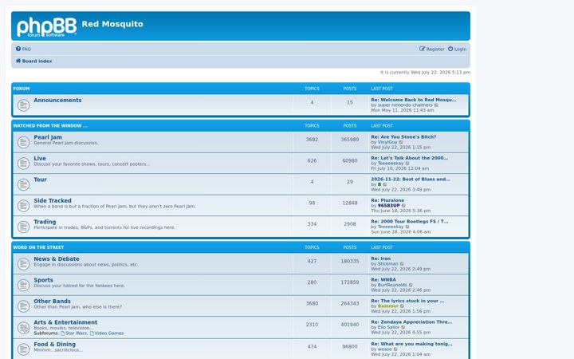
Task: Open last post 'Re: Iran'
Action: (381, 258)
